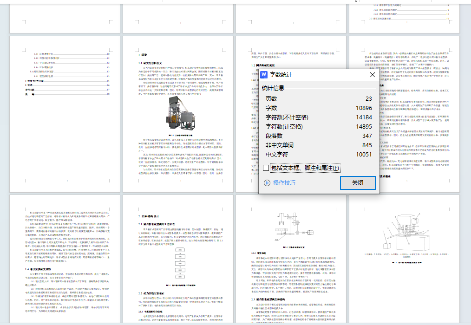Click the 页数 row label
The image size is (471, 325).
click(x=271, y=98)
